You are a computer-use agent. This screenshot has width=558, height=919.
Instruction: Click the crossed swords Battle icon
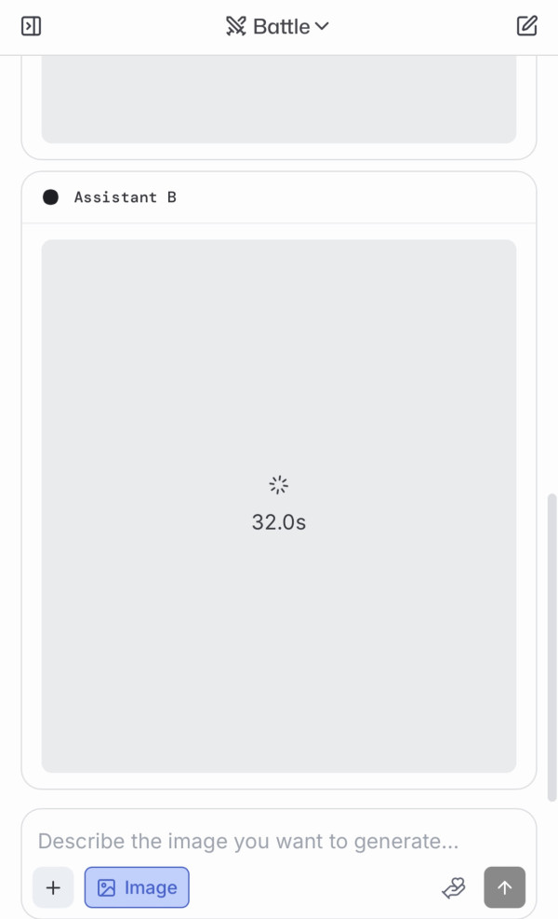pos(235,26)
